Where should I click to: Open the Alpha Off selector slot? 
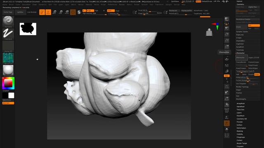(8, 46)
